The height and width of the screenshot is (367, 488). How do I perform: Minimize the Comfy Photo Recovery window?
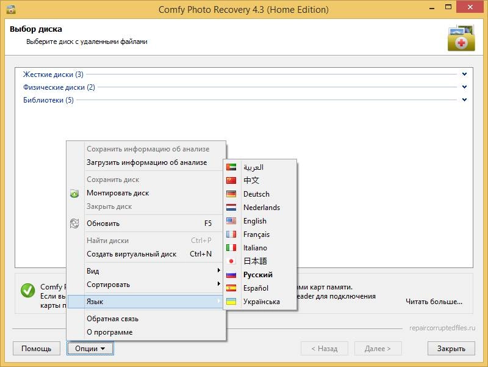click(x=432, y=7)
